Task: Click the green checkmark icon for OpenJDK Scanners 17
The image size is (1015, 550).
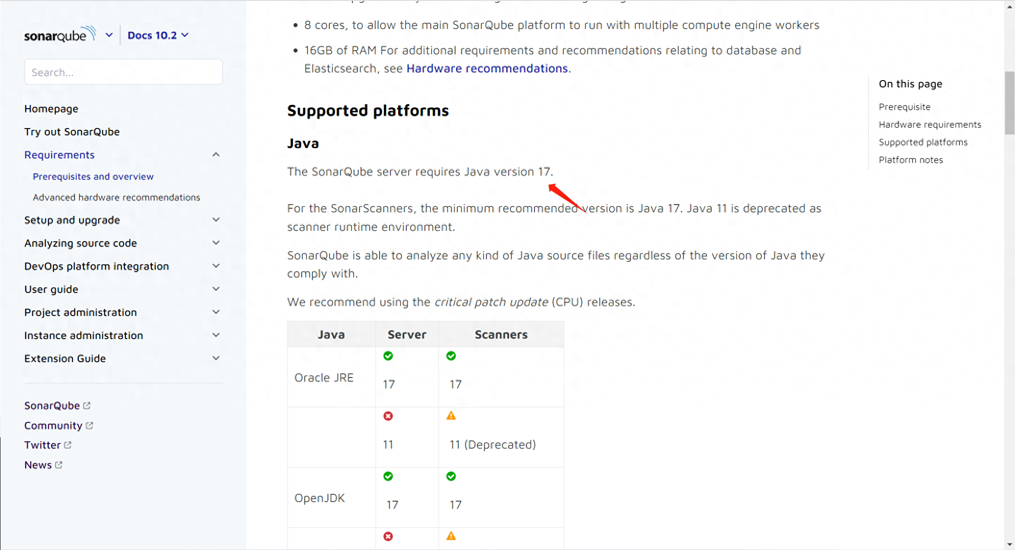Action: coord(451,476)
